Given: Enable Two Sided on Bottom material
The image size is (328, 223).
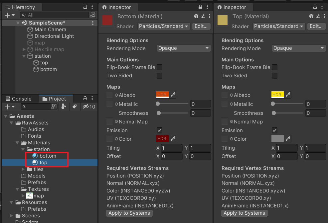Looking at the screenshot, I should coord(159,76).
